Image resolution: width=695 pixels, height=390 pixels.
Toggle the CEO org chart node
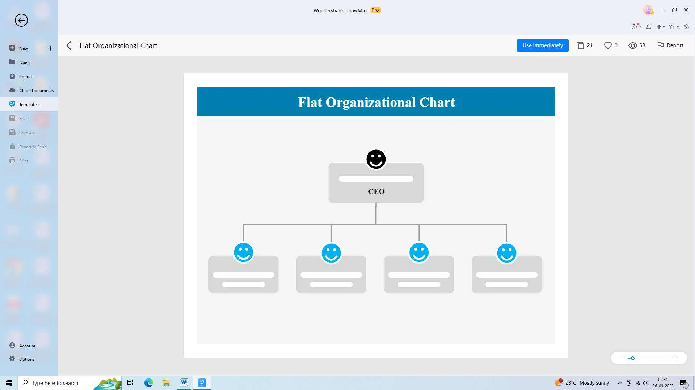coord(376,182)
